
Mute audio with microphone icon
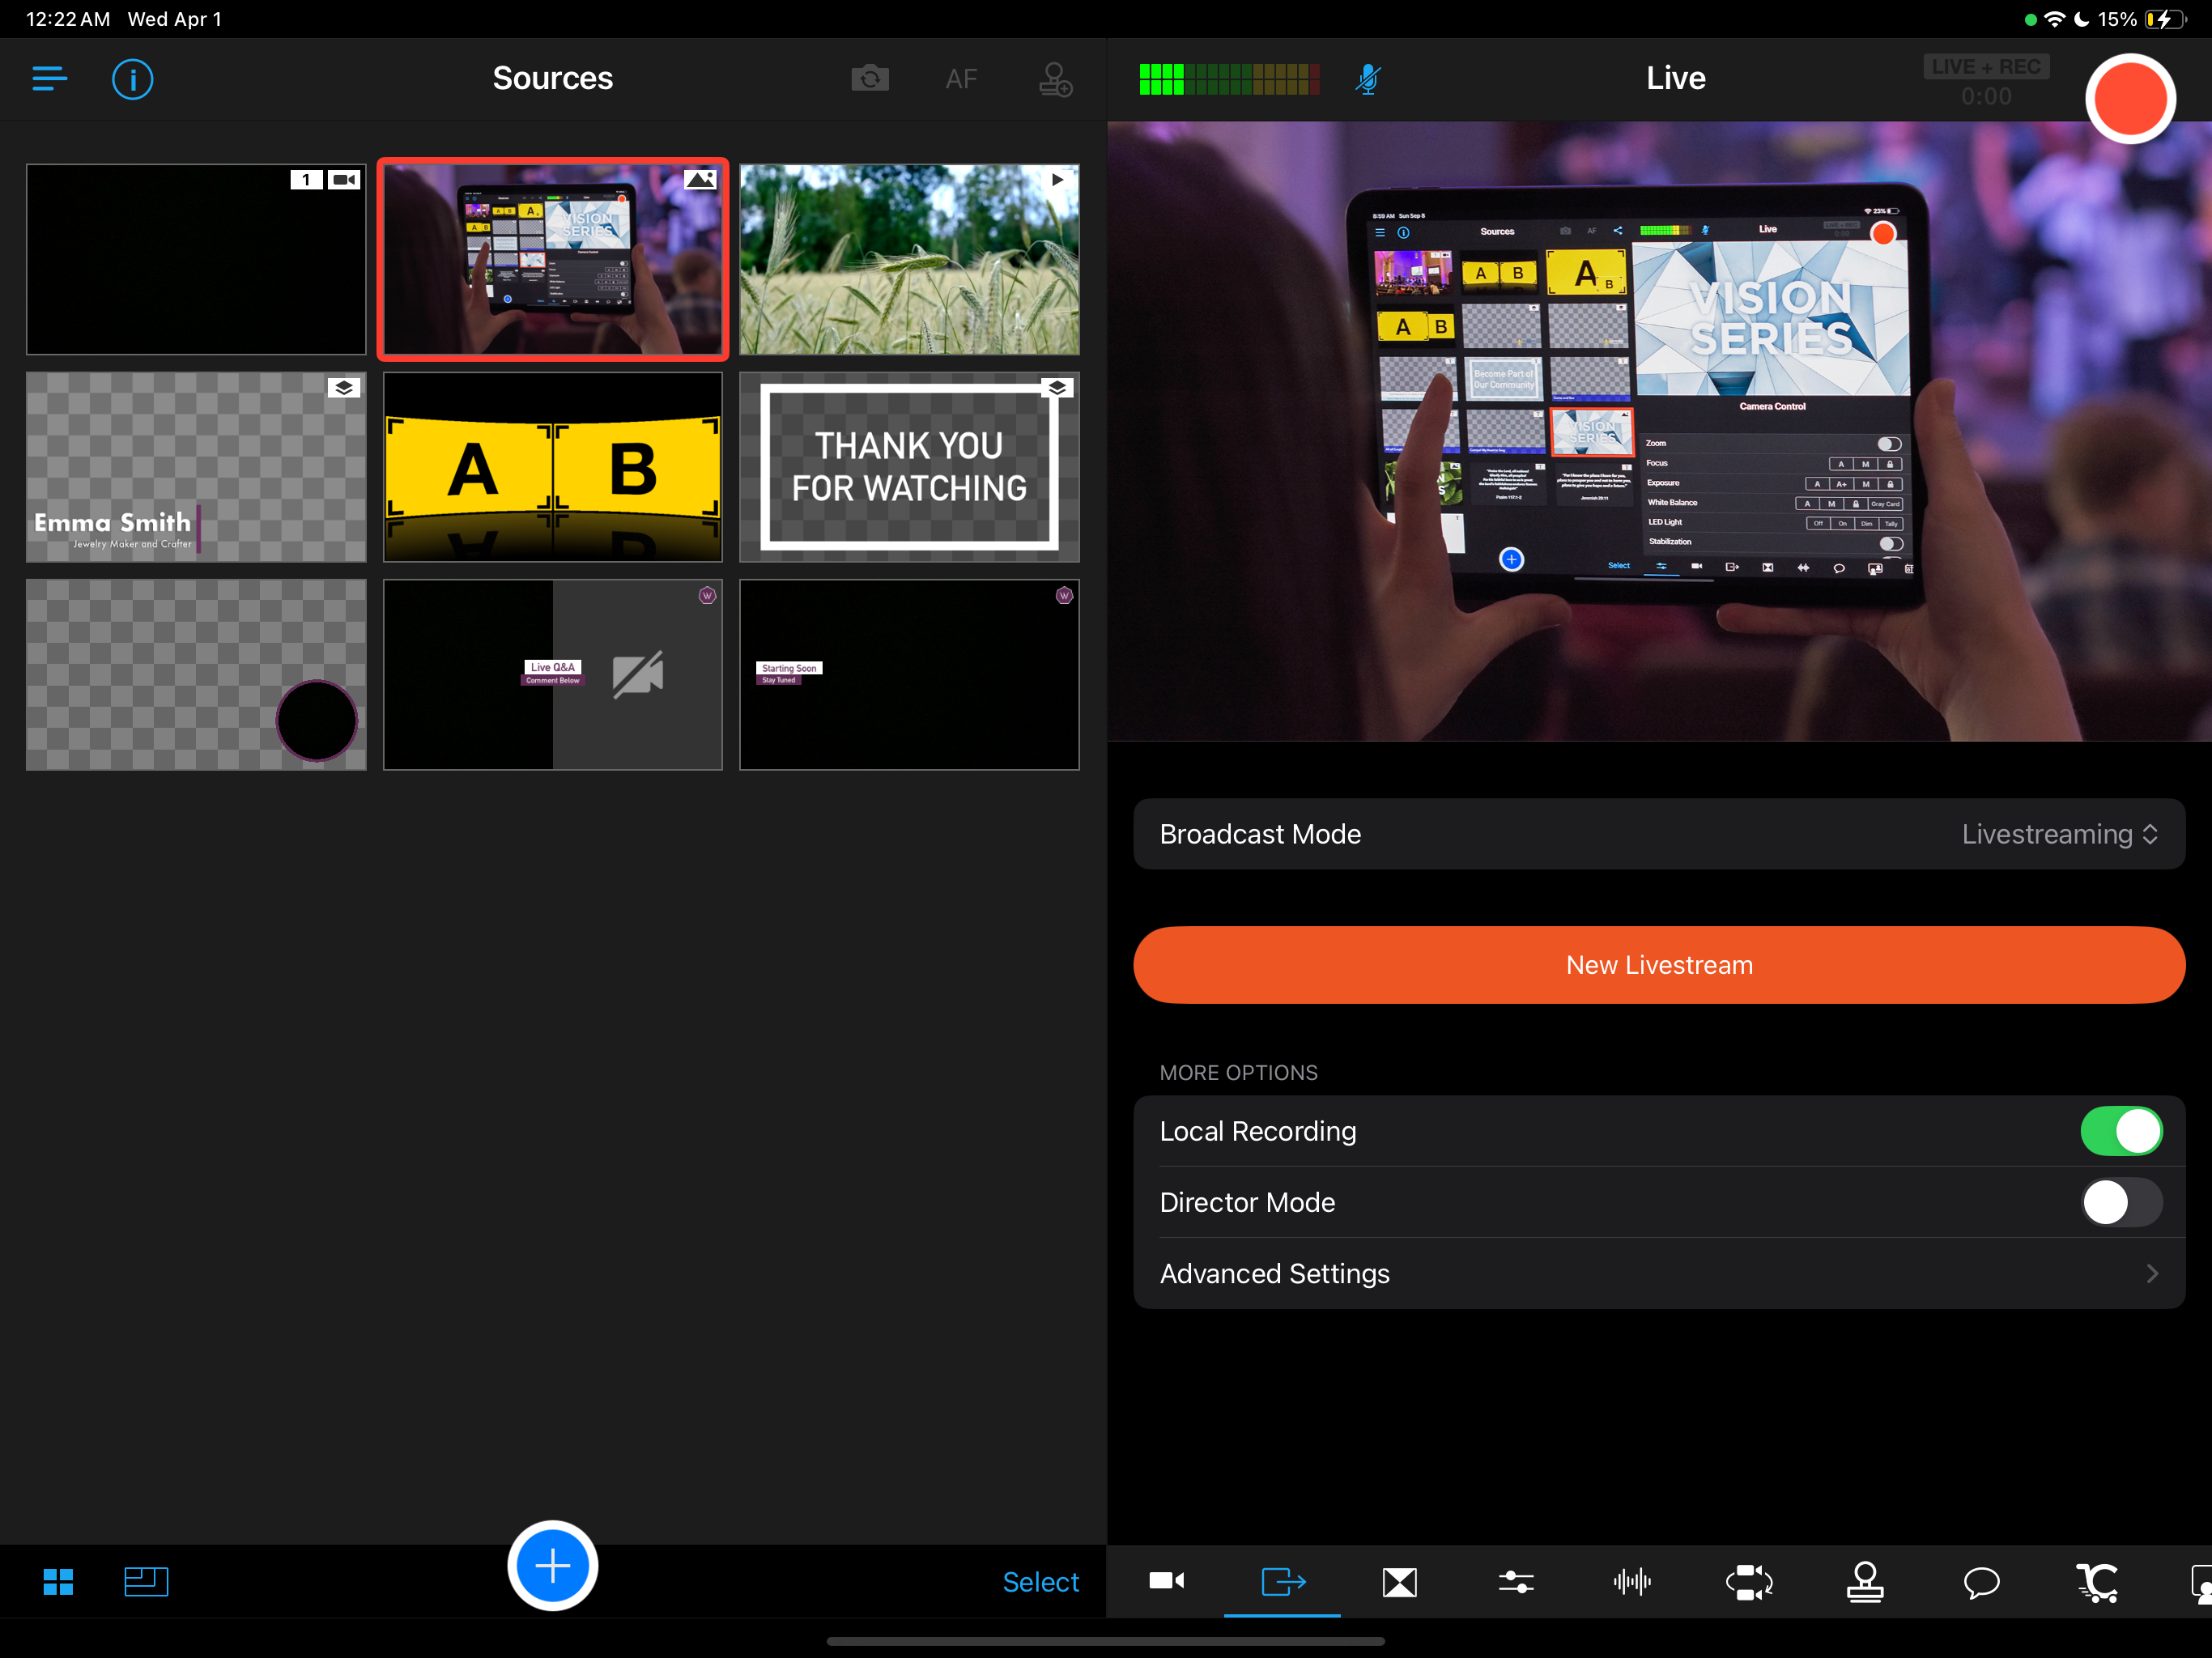point(1368,78)
